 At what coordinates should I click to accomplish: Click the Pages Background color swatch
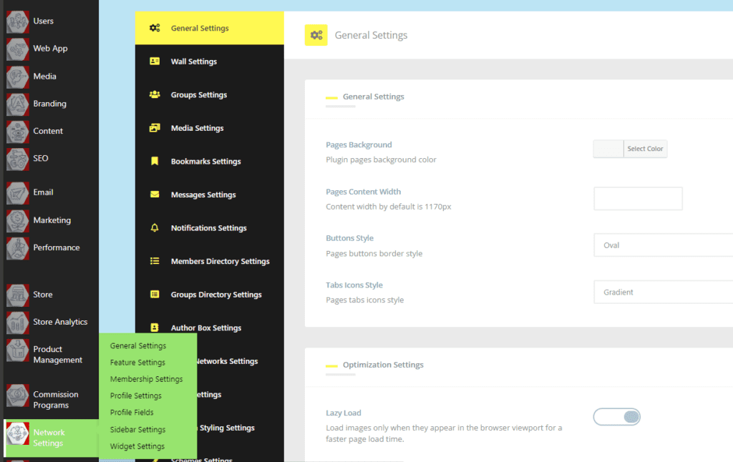click(608, 149)
